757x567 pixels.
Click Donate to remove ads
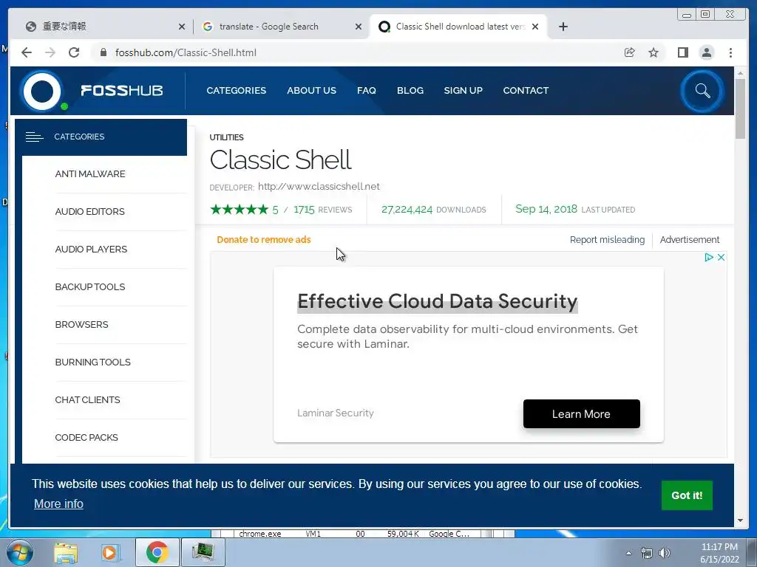point(264,240)
